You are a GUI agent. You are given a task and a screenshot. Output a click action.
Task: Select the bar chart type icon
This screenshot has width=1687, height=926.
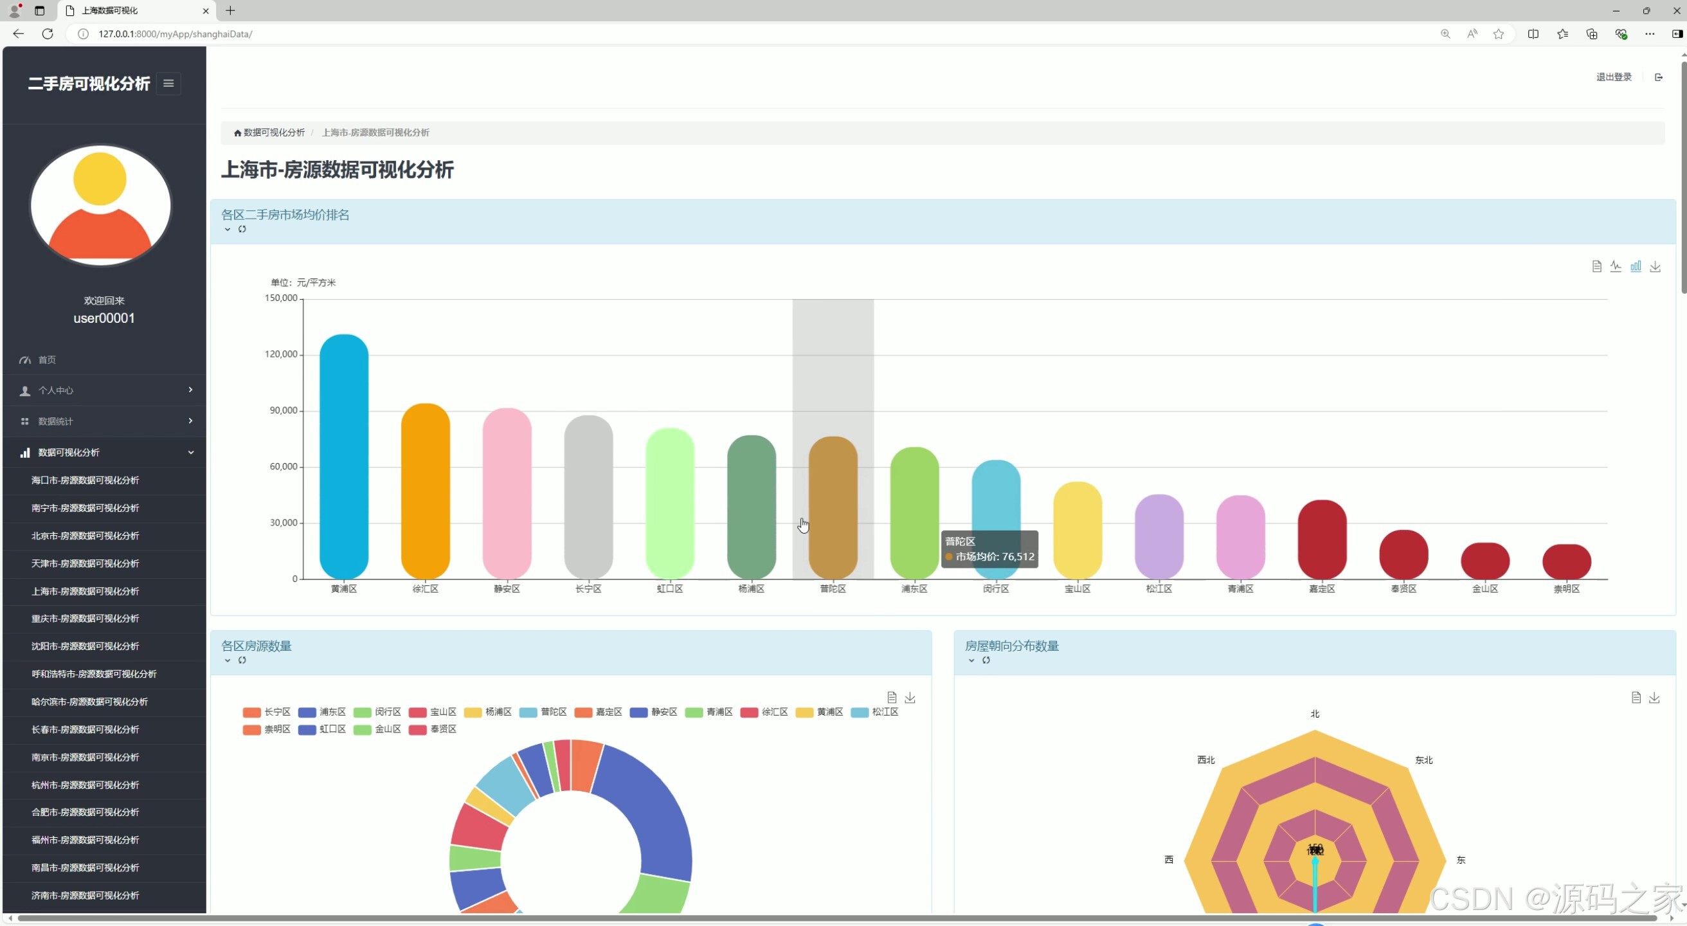click(x=1636, y=266)
